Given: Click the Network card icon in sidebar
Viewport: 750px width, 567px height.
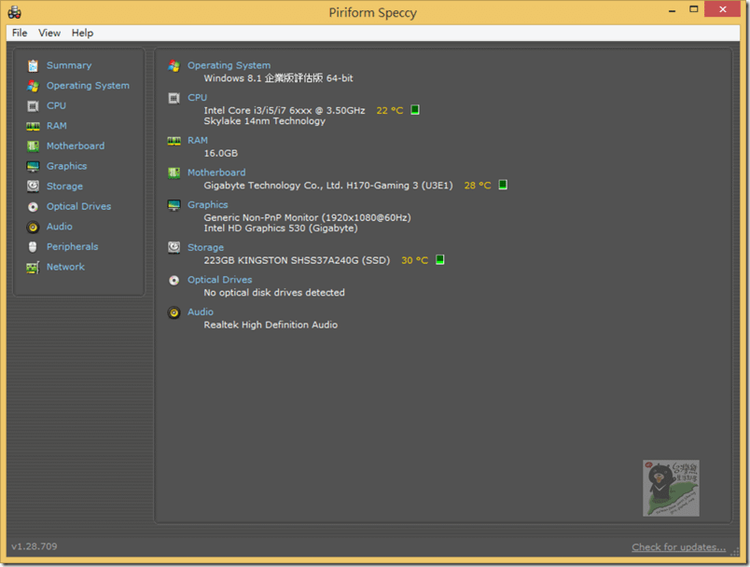Looking at the screenshot, I should (x=33, y=268).
